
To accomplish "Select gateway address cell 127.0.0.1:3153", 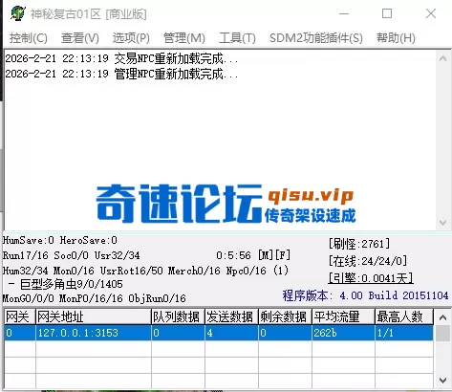I will pos(94,333).
